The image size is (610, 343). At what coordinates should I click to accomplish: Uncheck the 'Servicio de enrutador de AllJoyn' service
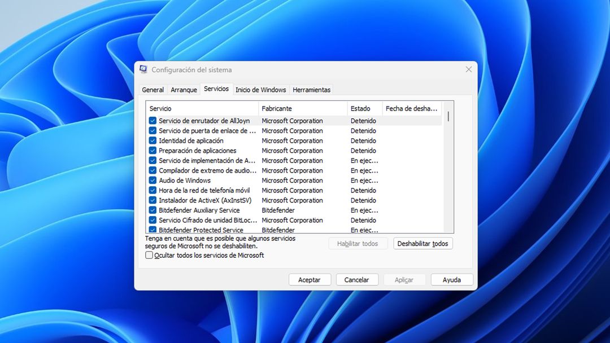pos(152,121)
